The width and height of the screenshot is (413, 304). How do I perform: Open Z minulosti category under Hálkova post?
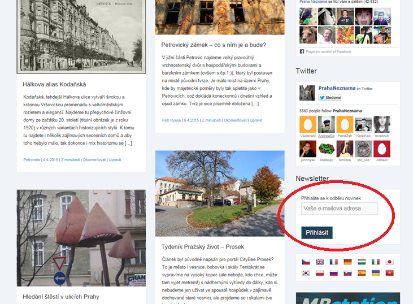click(x=70, y=160)
